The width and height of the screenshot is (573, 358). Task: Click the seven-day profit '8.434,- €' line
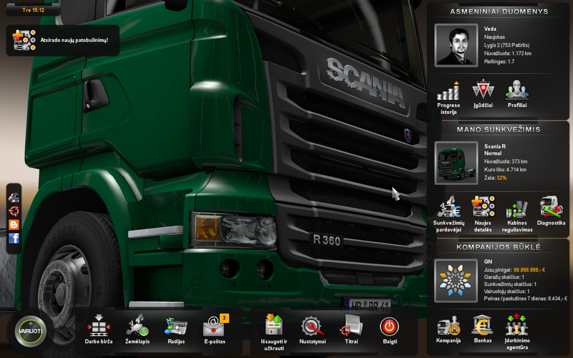click(525, 299)
